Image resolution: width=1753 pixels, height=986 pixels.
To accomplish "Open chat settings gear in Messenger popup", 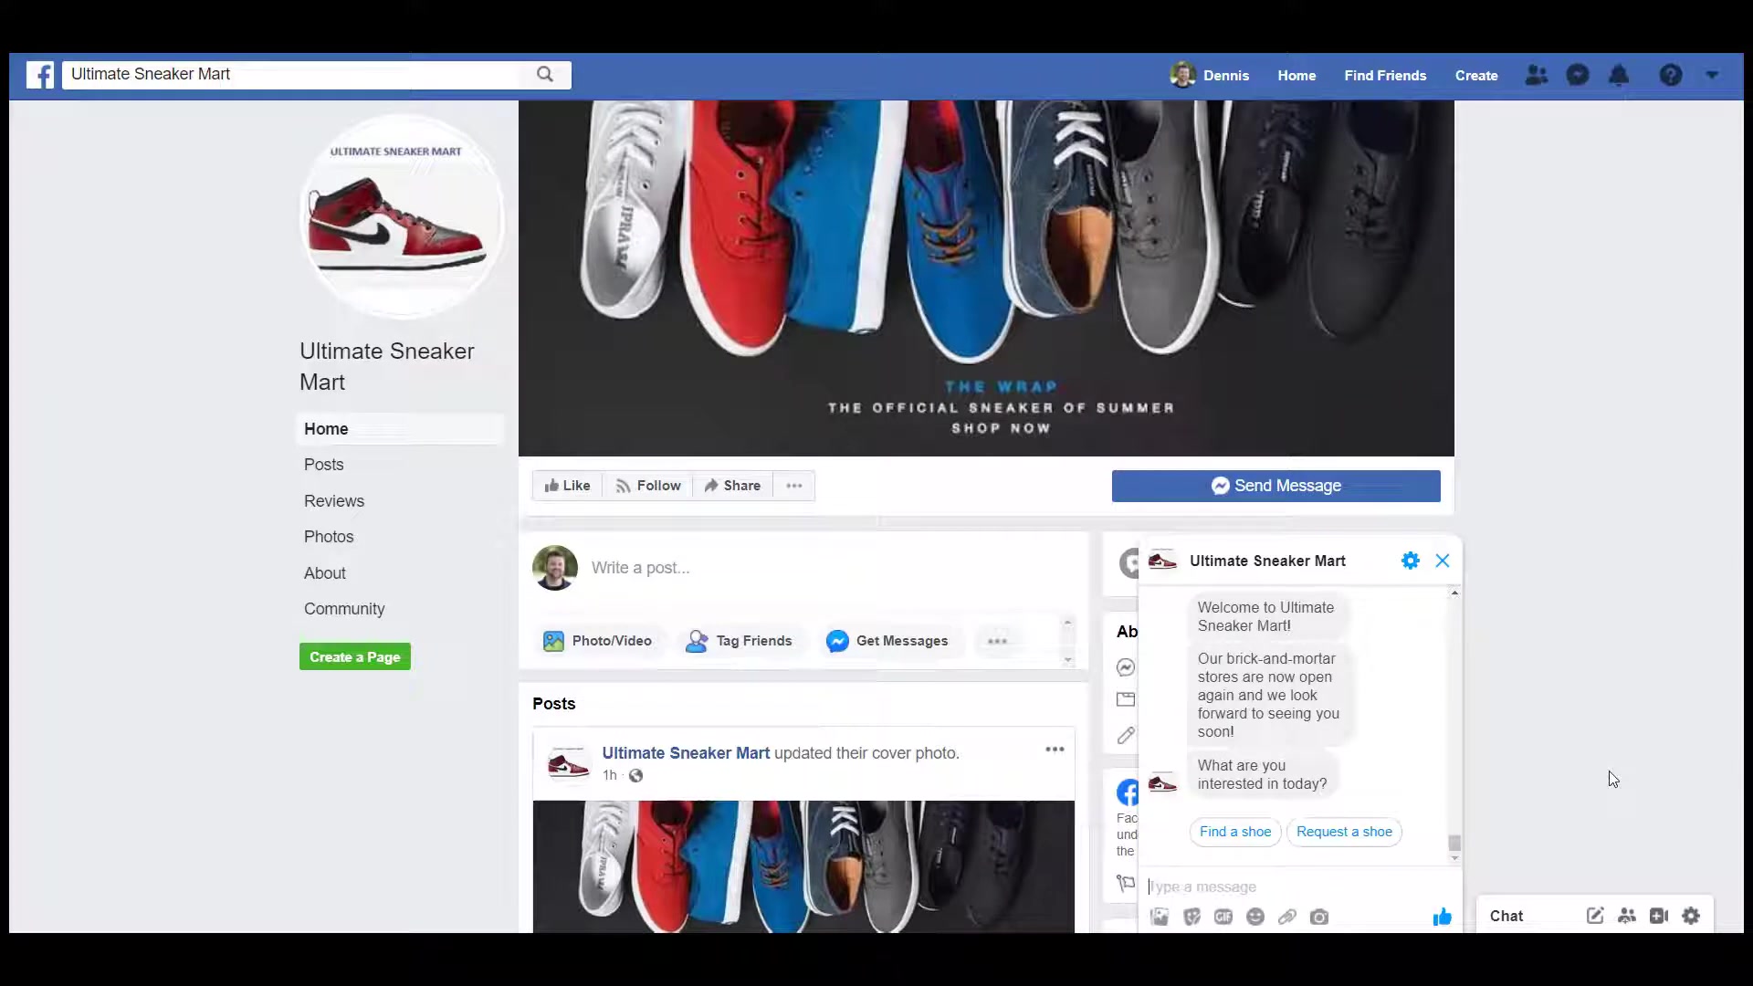I will 1411,561.
